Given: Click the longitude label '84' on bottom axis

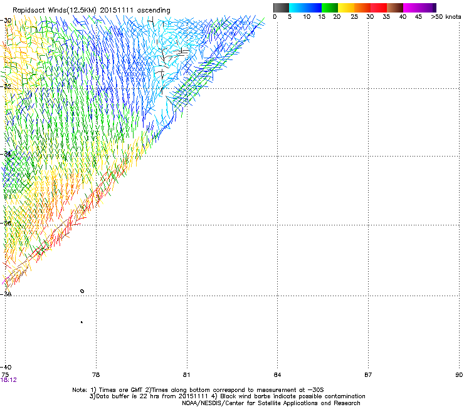Looking at the screenshot, I should (x=277, y=375).
